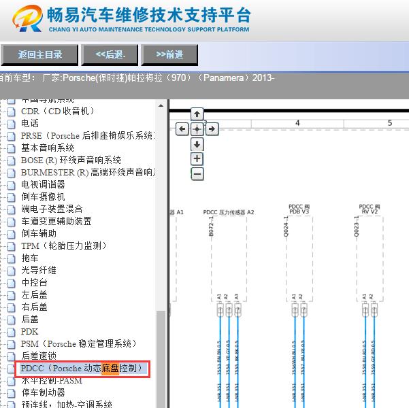
Task: Click the B072-1 connector label
Action: [211, 226]
